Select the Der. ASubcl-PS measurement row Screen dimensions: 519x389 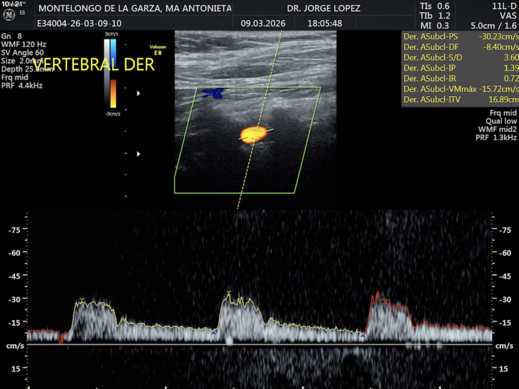point(460,37)
